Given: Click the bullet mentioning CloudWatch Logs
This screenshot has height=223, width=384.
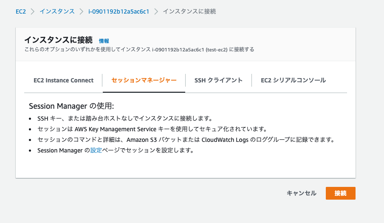Looking at the screenshot, I should [x=186, y=140].
